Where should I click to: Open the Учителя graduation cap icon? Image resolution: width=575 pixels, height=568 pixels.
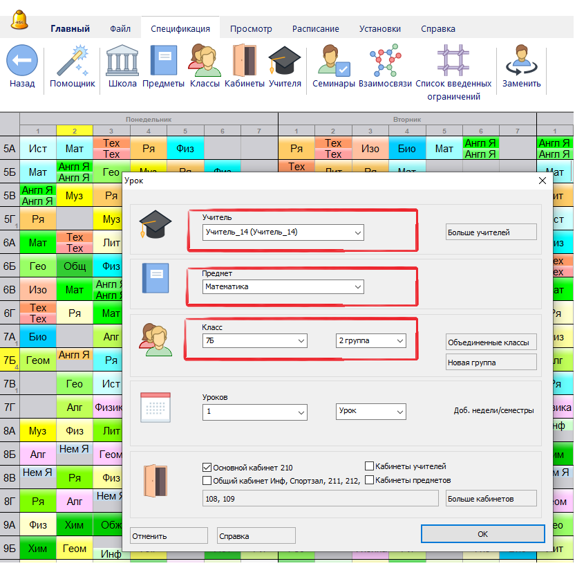pyautogui.click(x=285, y=61)
